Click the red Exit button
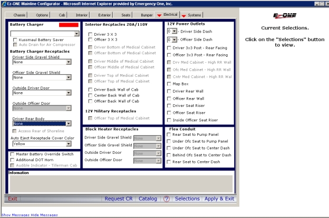 tap(13, 199)
